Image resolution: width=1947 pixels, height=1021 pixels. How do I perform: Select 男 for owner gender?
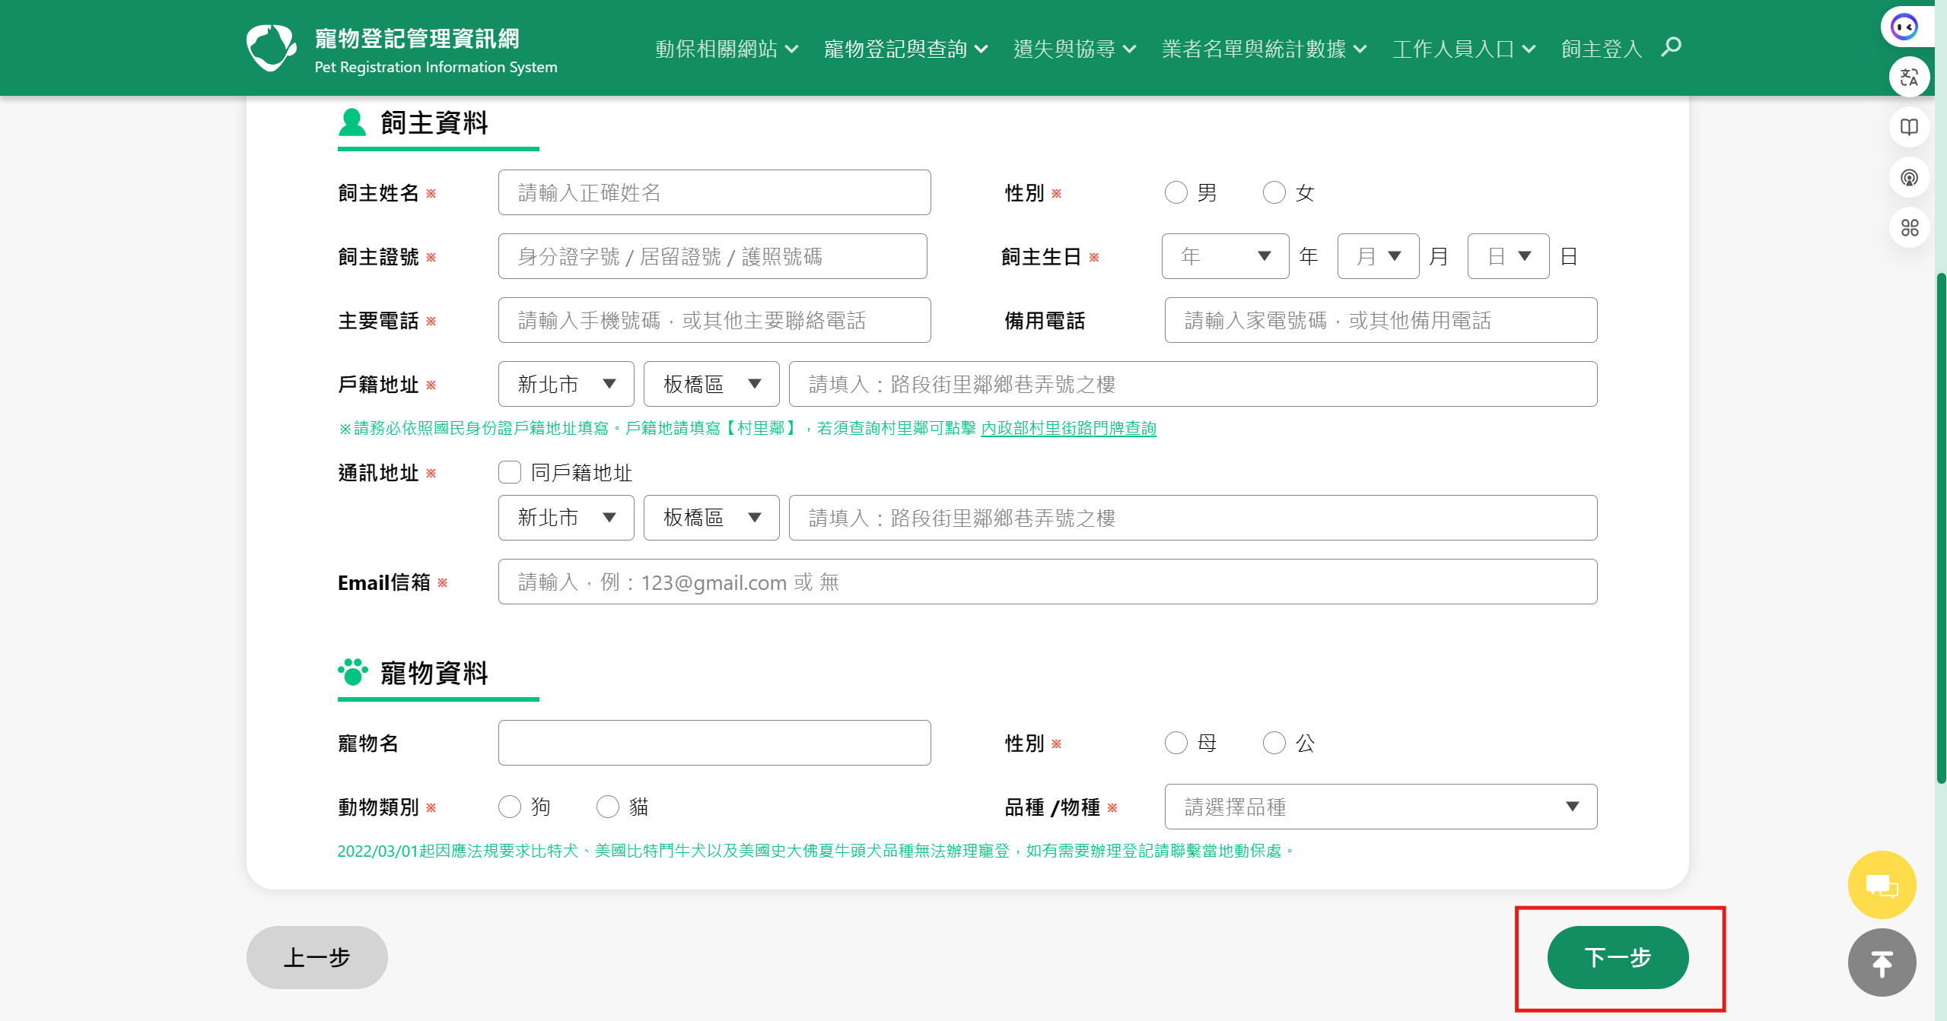pos(1176,192)
